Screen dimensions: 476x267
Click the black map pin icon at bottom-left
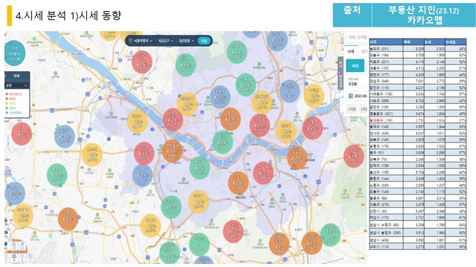pos(6,245)
